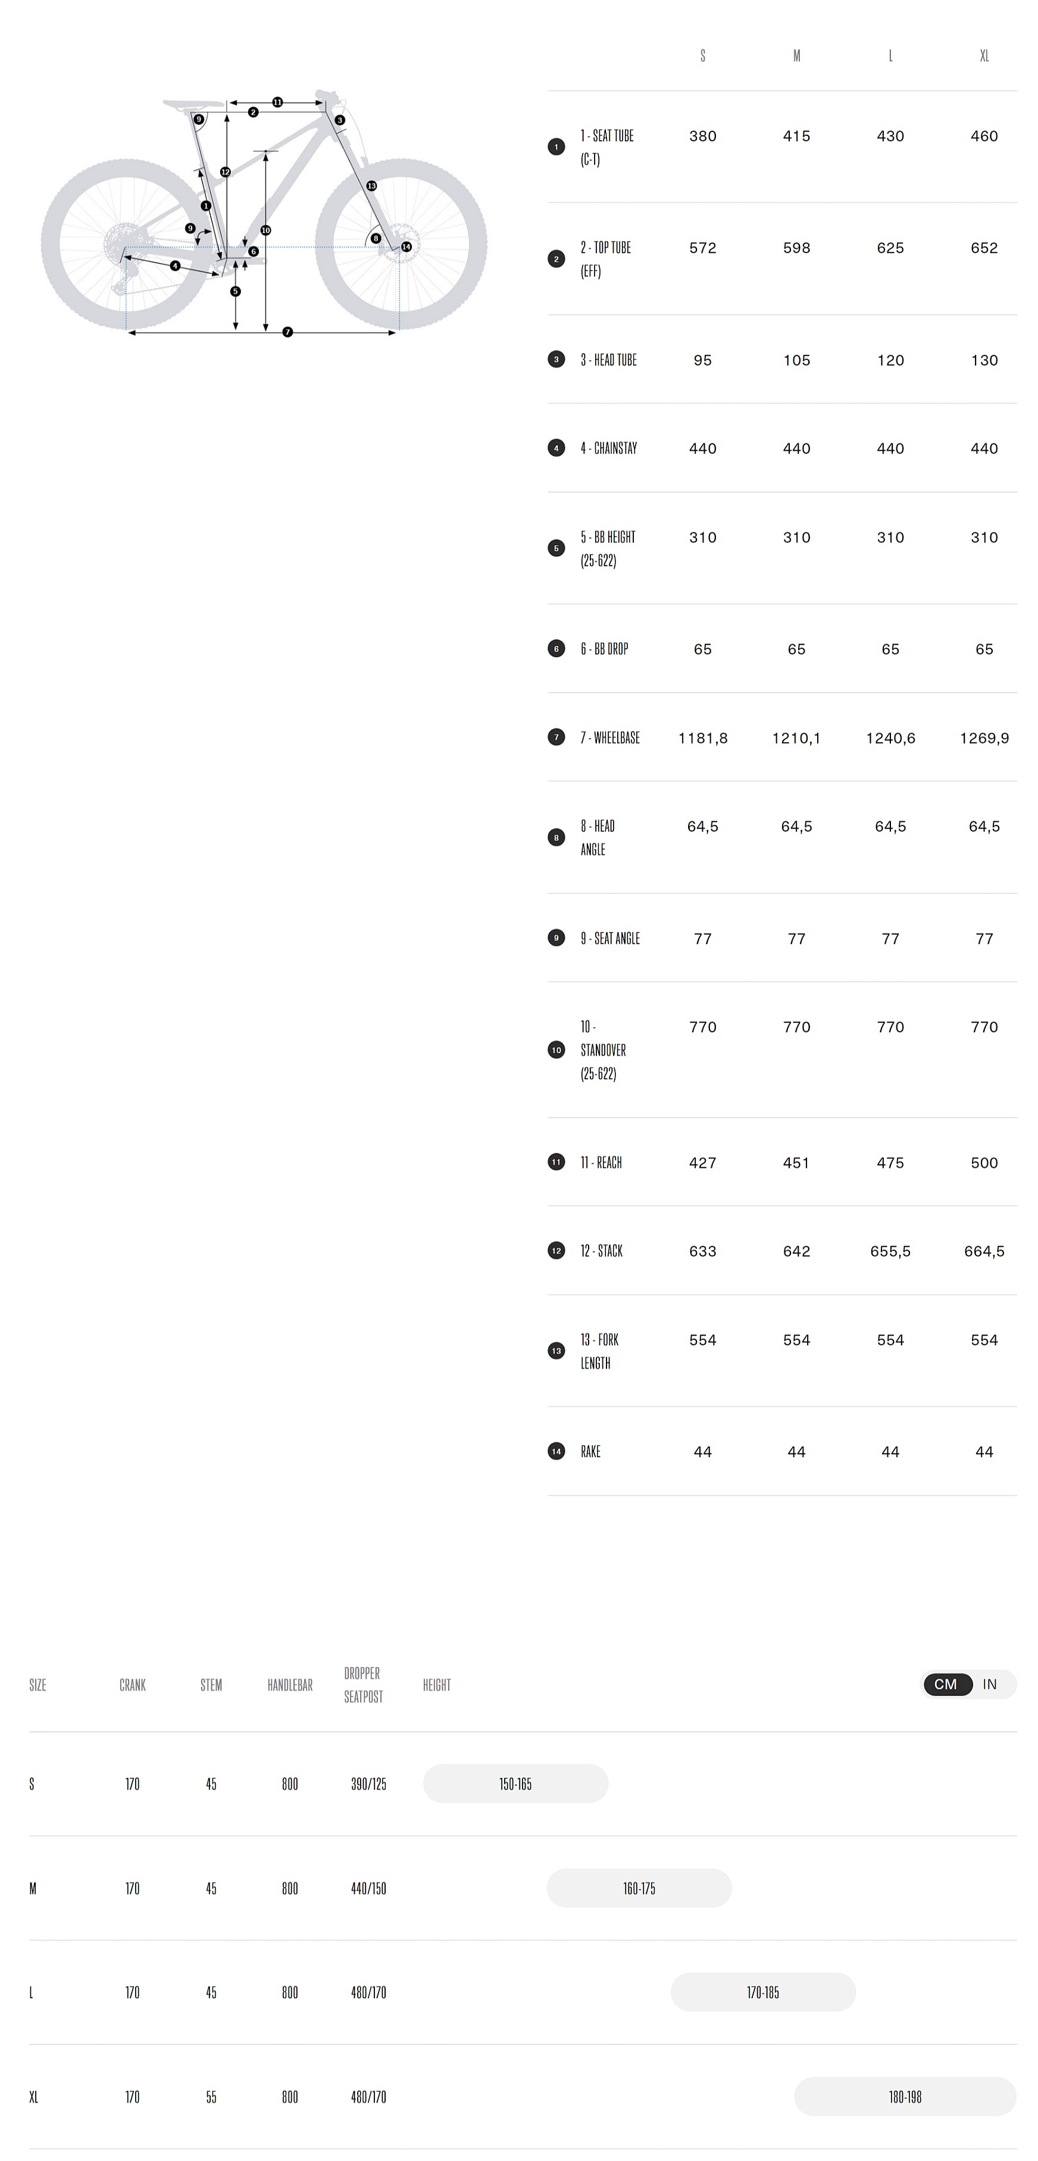Select the M size column header
This screenshot has width=1038, height=2161.
tap(796, 55)
